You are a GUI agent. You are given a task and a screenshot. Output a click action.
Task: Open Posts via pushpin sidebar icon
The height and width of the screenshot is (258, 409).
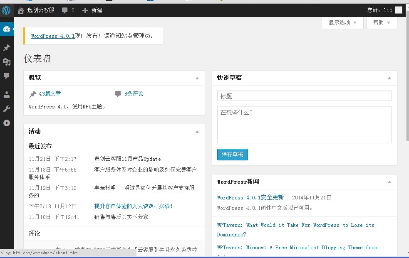click(7, 48)
